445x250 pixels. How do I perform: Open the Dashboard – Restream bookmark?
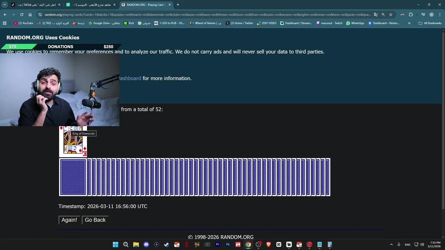tap(384, 23)
